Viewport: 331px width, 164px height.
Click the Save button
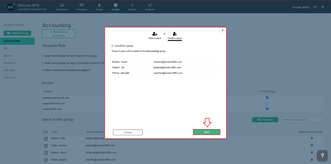(x=207, y=132)
